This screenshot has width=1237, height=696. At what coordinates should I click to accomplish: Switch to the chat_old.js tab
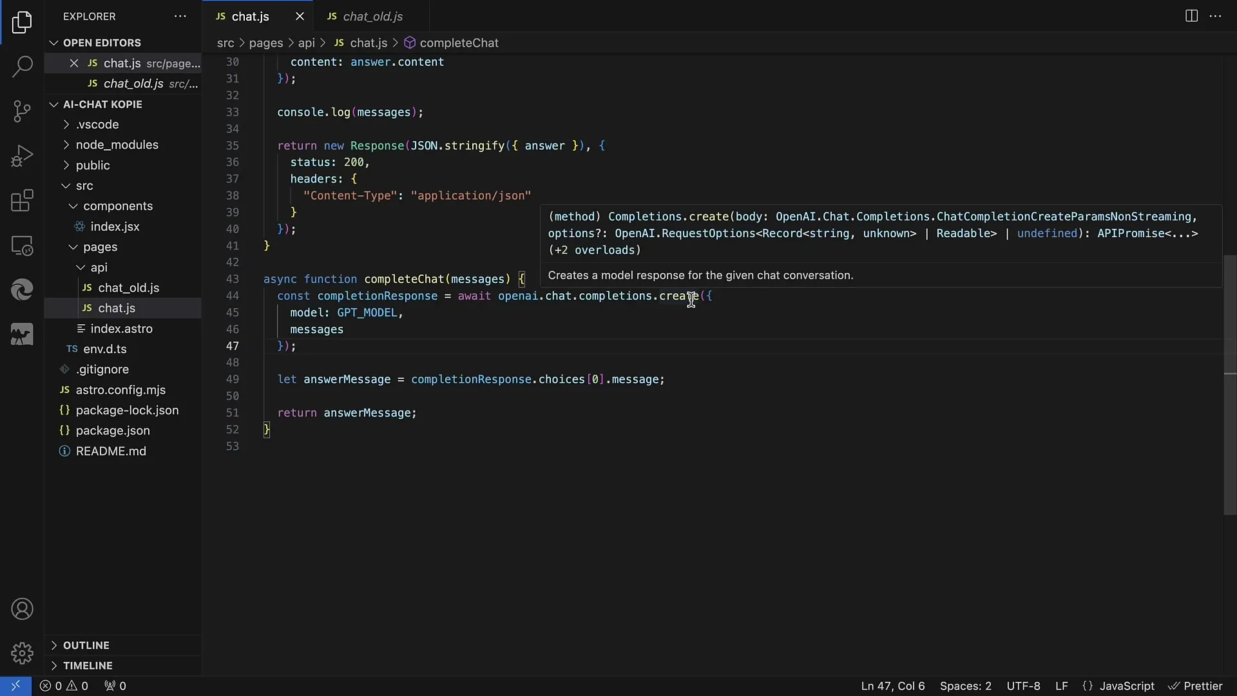[x=371, y=16]
